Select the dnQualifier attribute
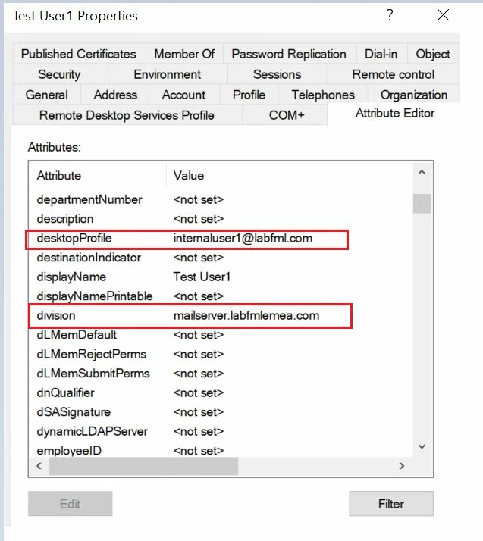 tap(66, 393)
